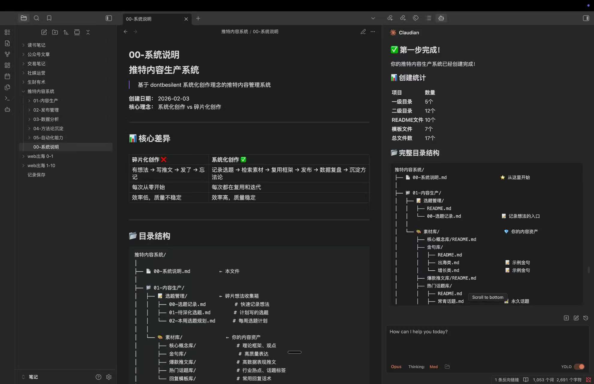
Task: Toggle the YOLO mode switch
Action: click(x=579, y=367)
